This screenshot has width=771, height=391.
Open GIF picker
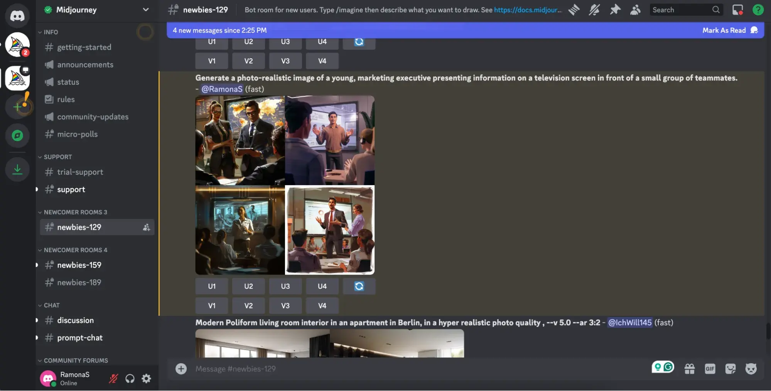coord(710,369)
